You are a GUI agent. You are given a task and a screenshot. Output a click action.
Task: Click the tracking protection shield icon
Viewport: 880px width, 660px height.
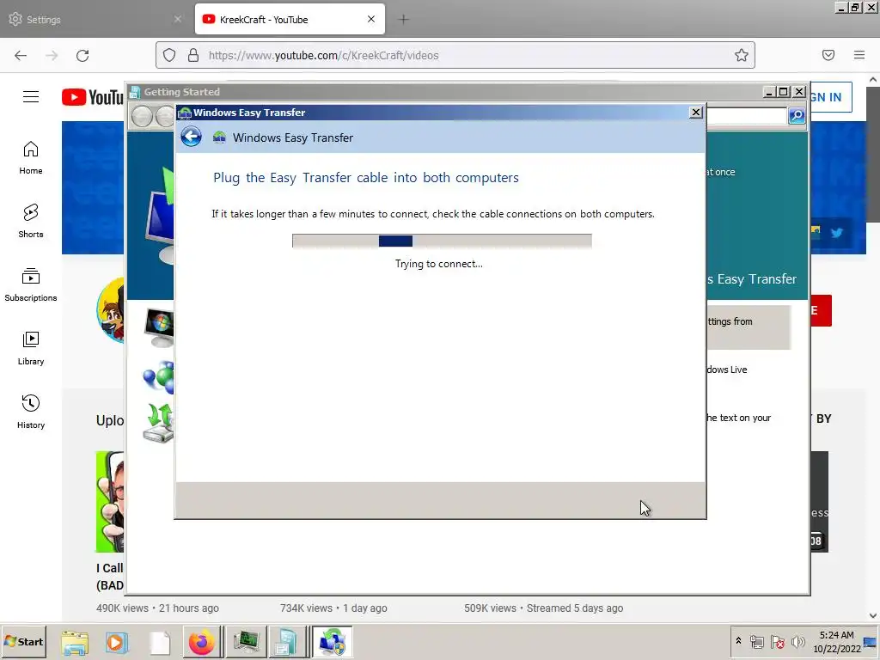[169, 55]
